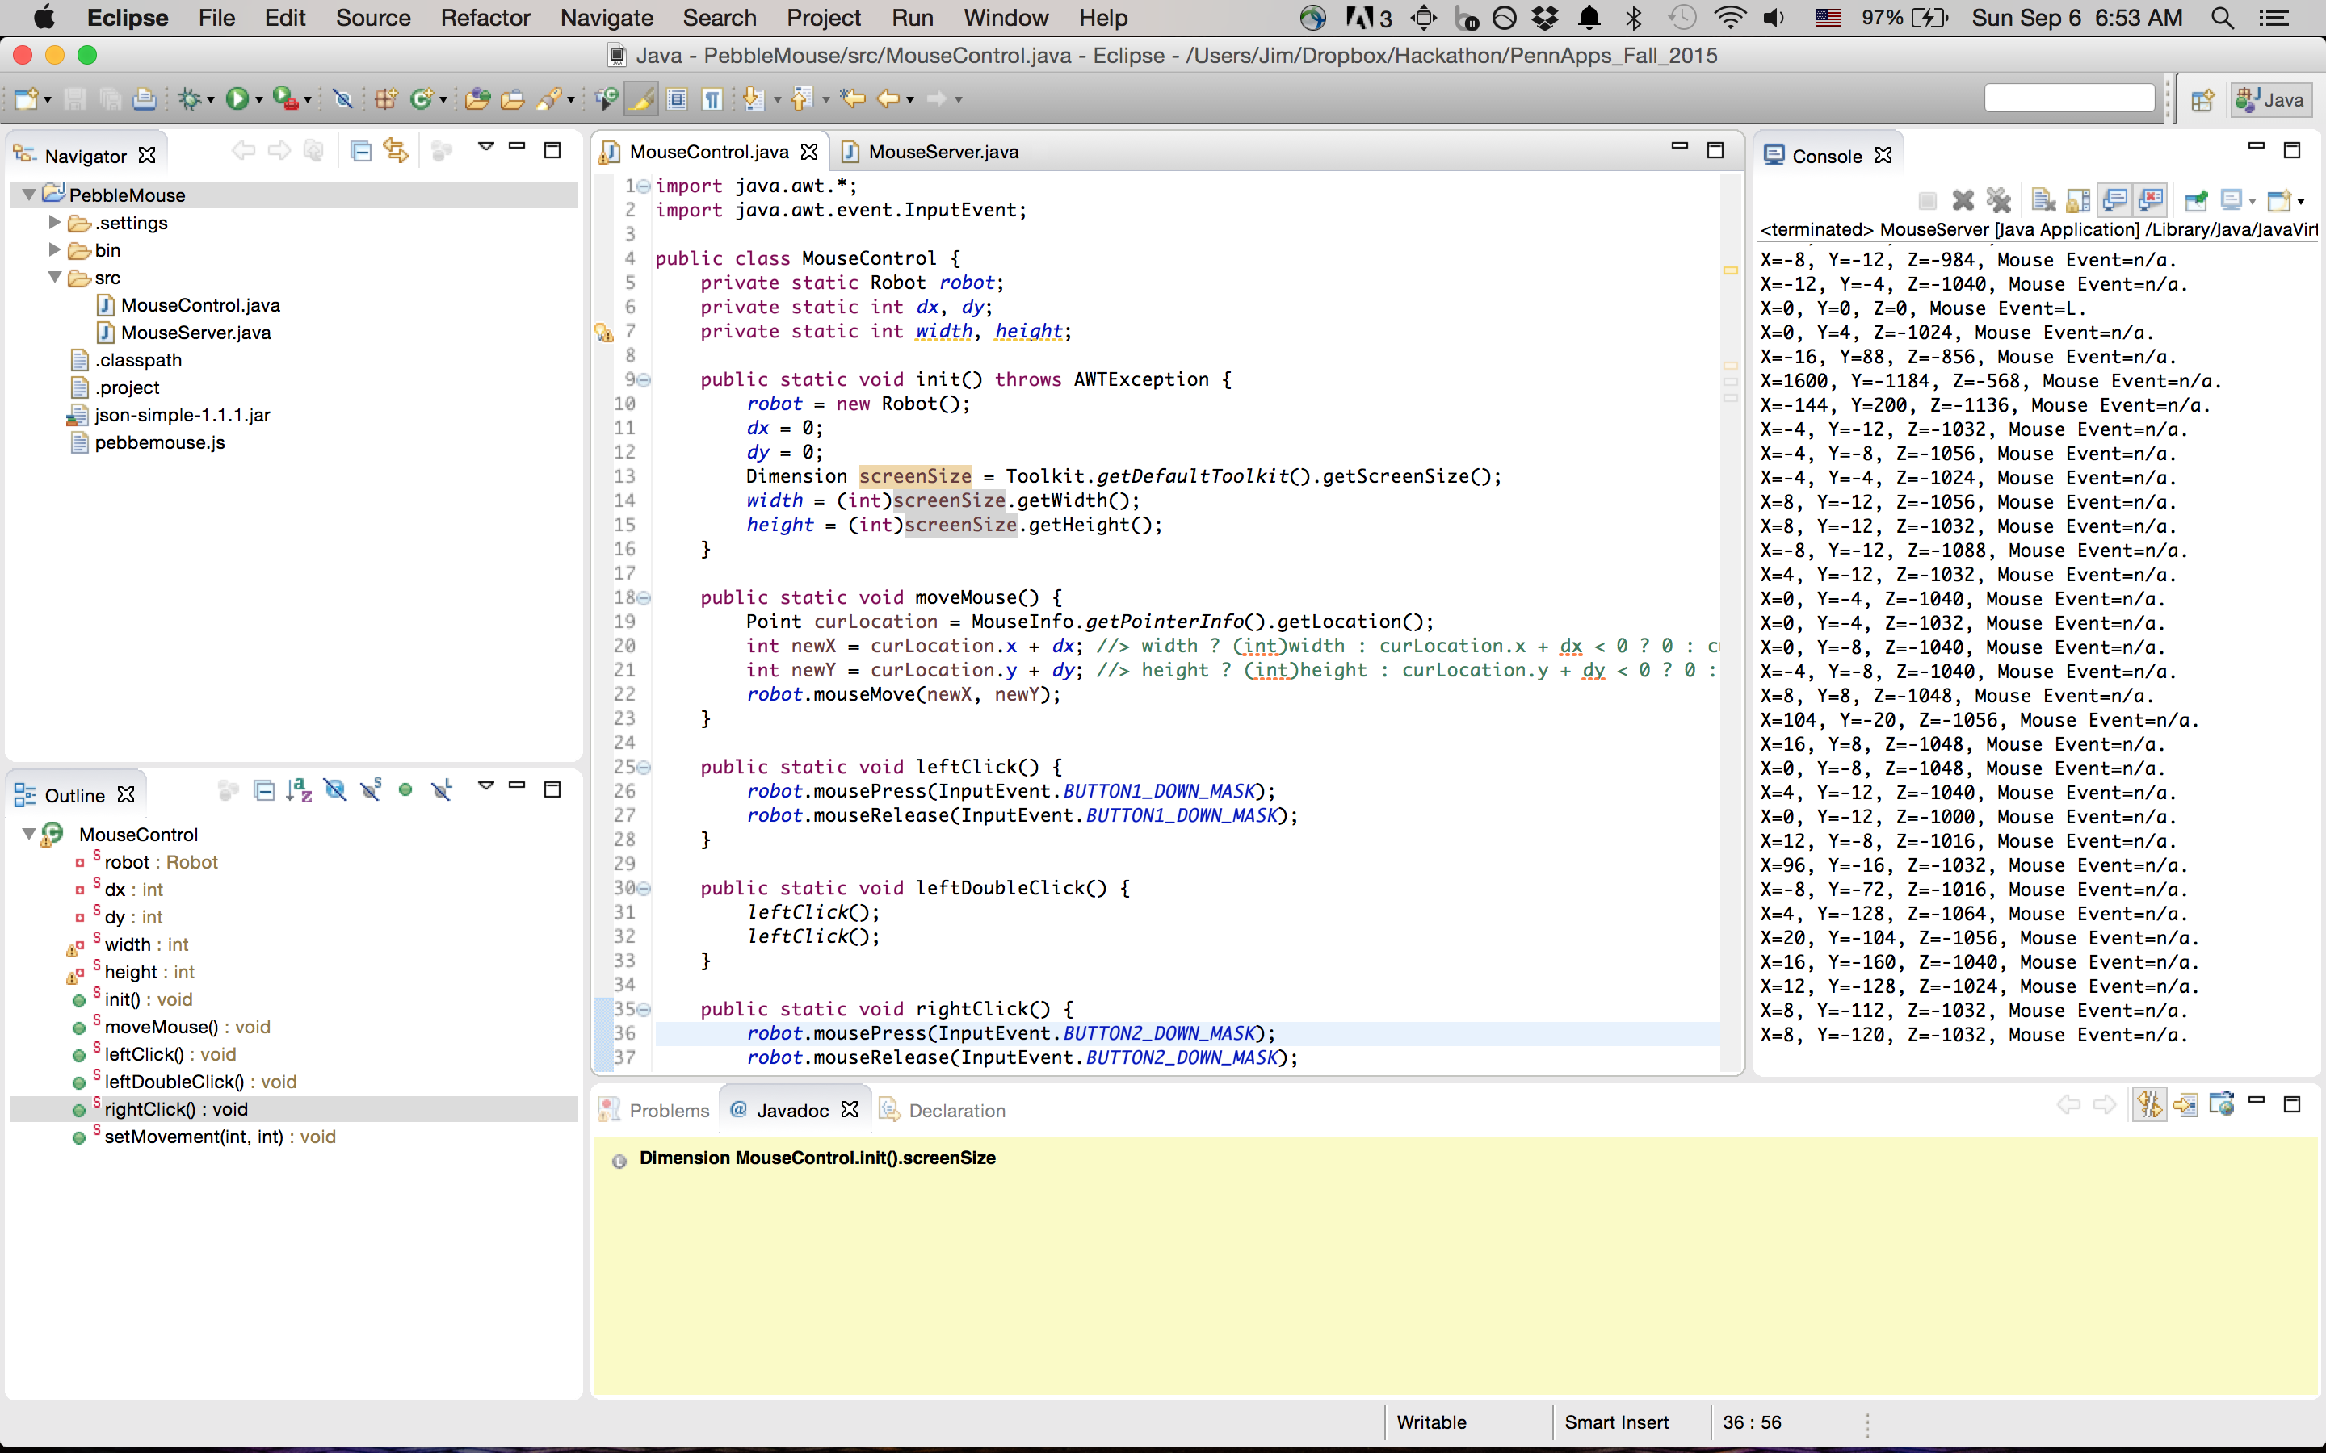Click the Quick Access search field

pos(2068,99)
